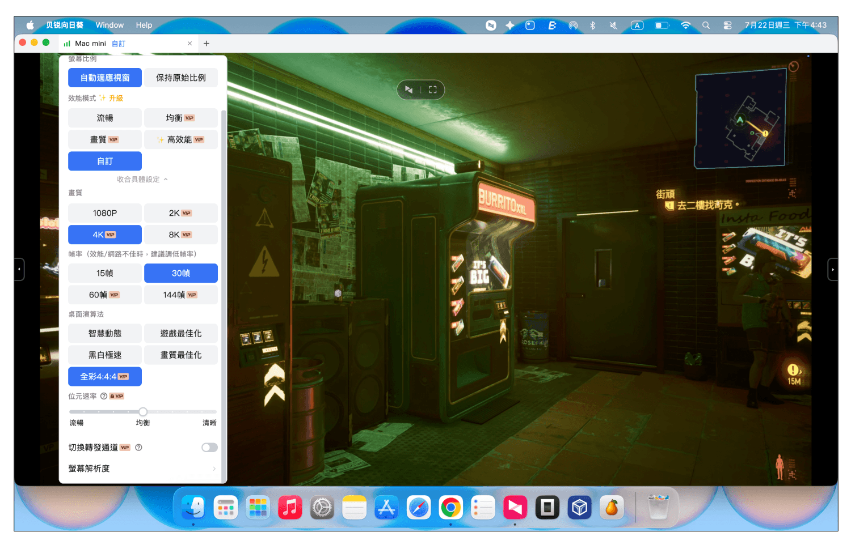
Task: Open the Music app in dock
Action: [x=290, y=508]
